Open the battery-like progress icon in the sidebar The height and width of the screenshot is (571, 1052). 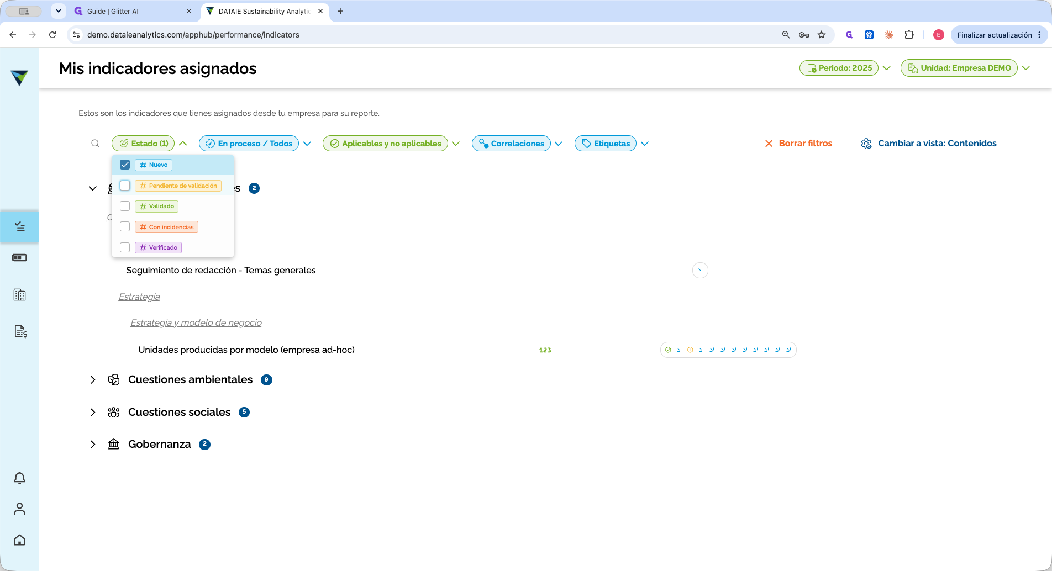(19, 258)
